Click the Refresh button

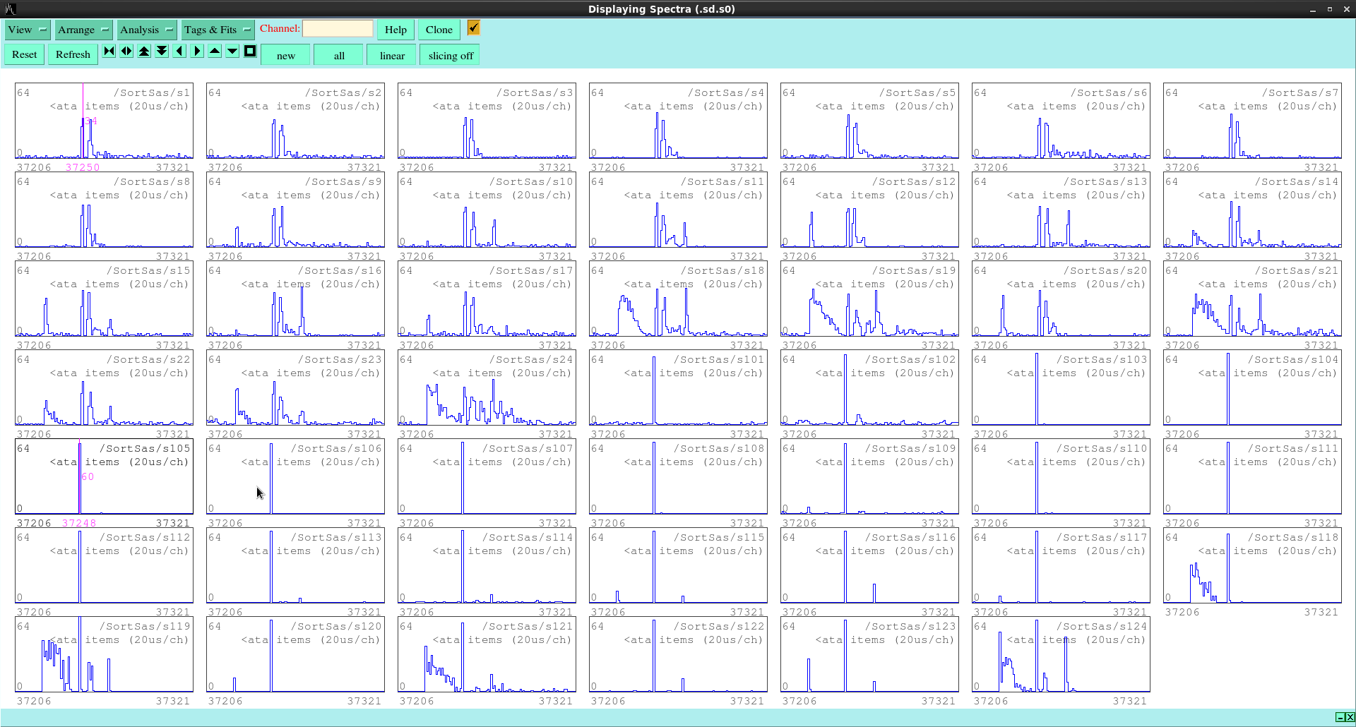coord(73,54)
